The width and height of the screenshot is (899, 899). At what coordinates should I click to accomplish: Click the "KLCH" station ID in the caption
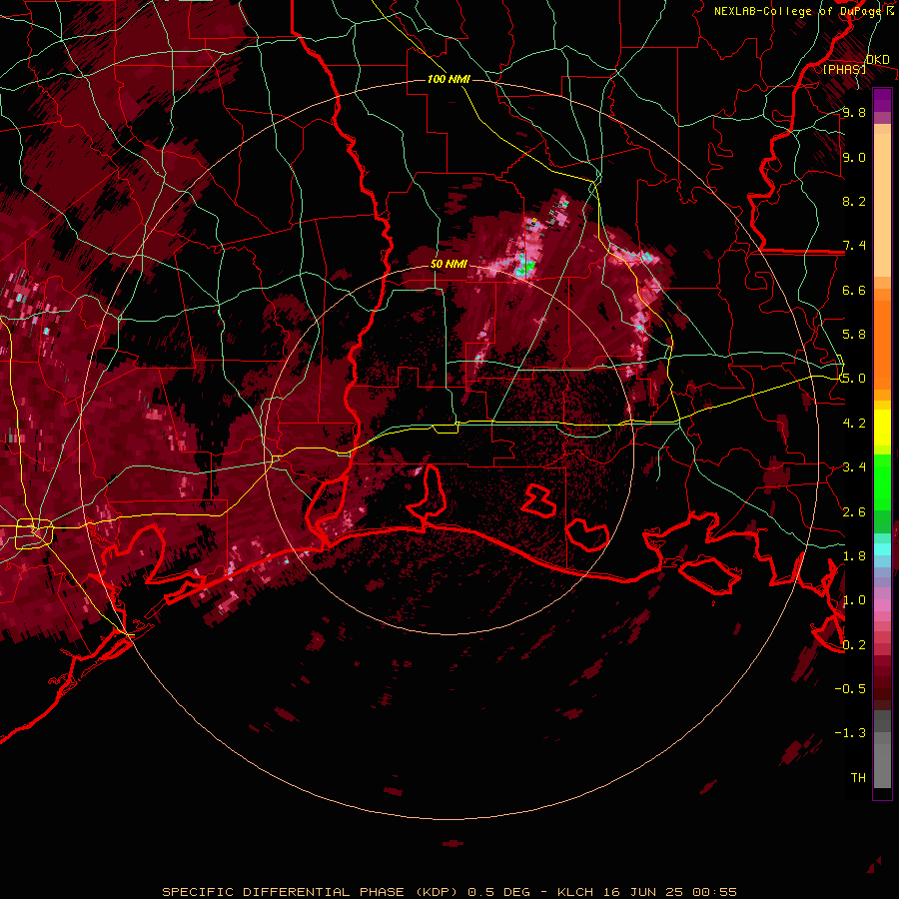tap(575, 892)
